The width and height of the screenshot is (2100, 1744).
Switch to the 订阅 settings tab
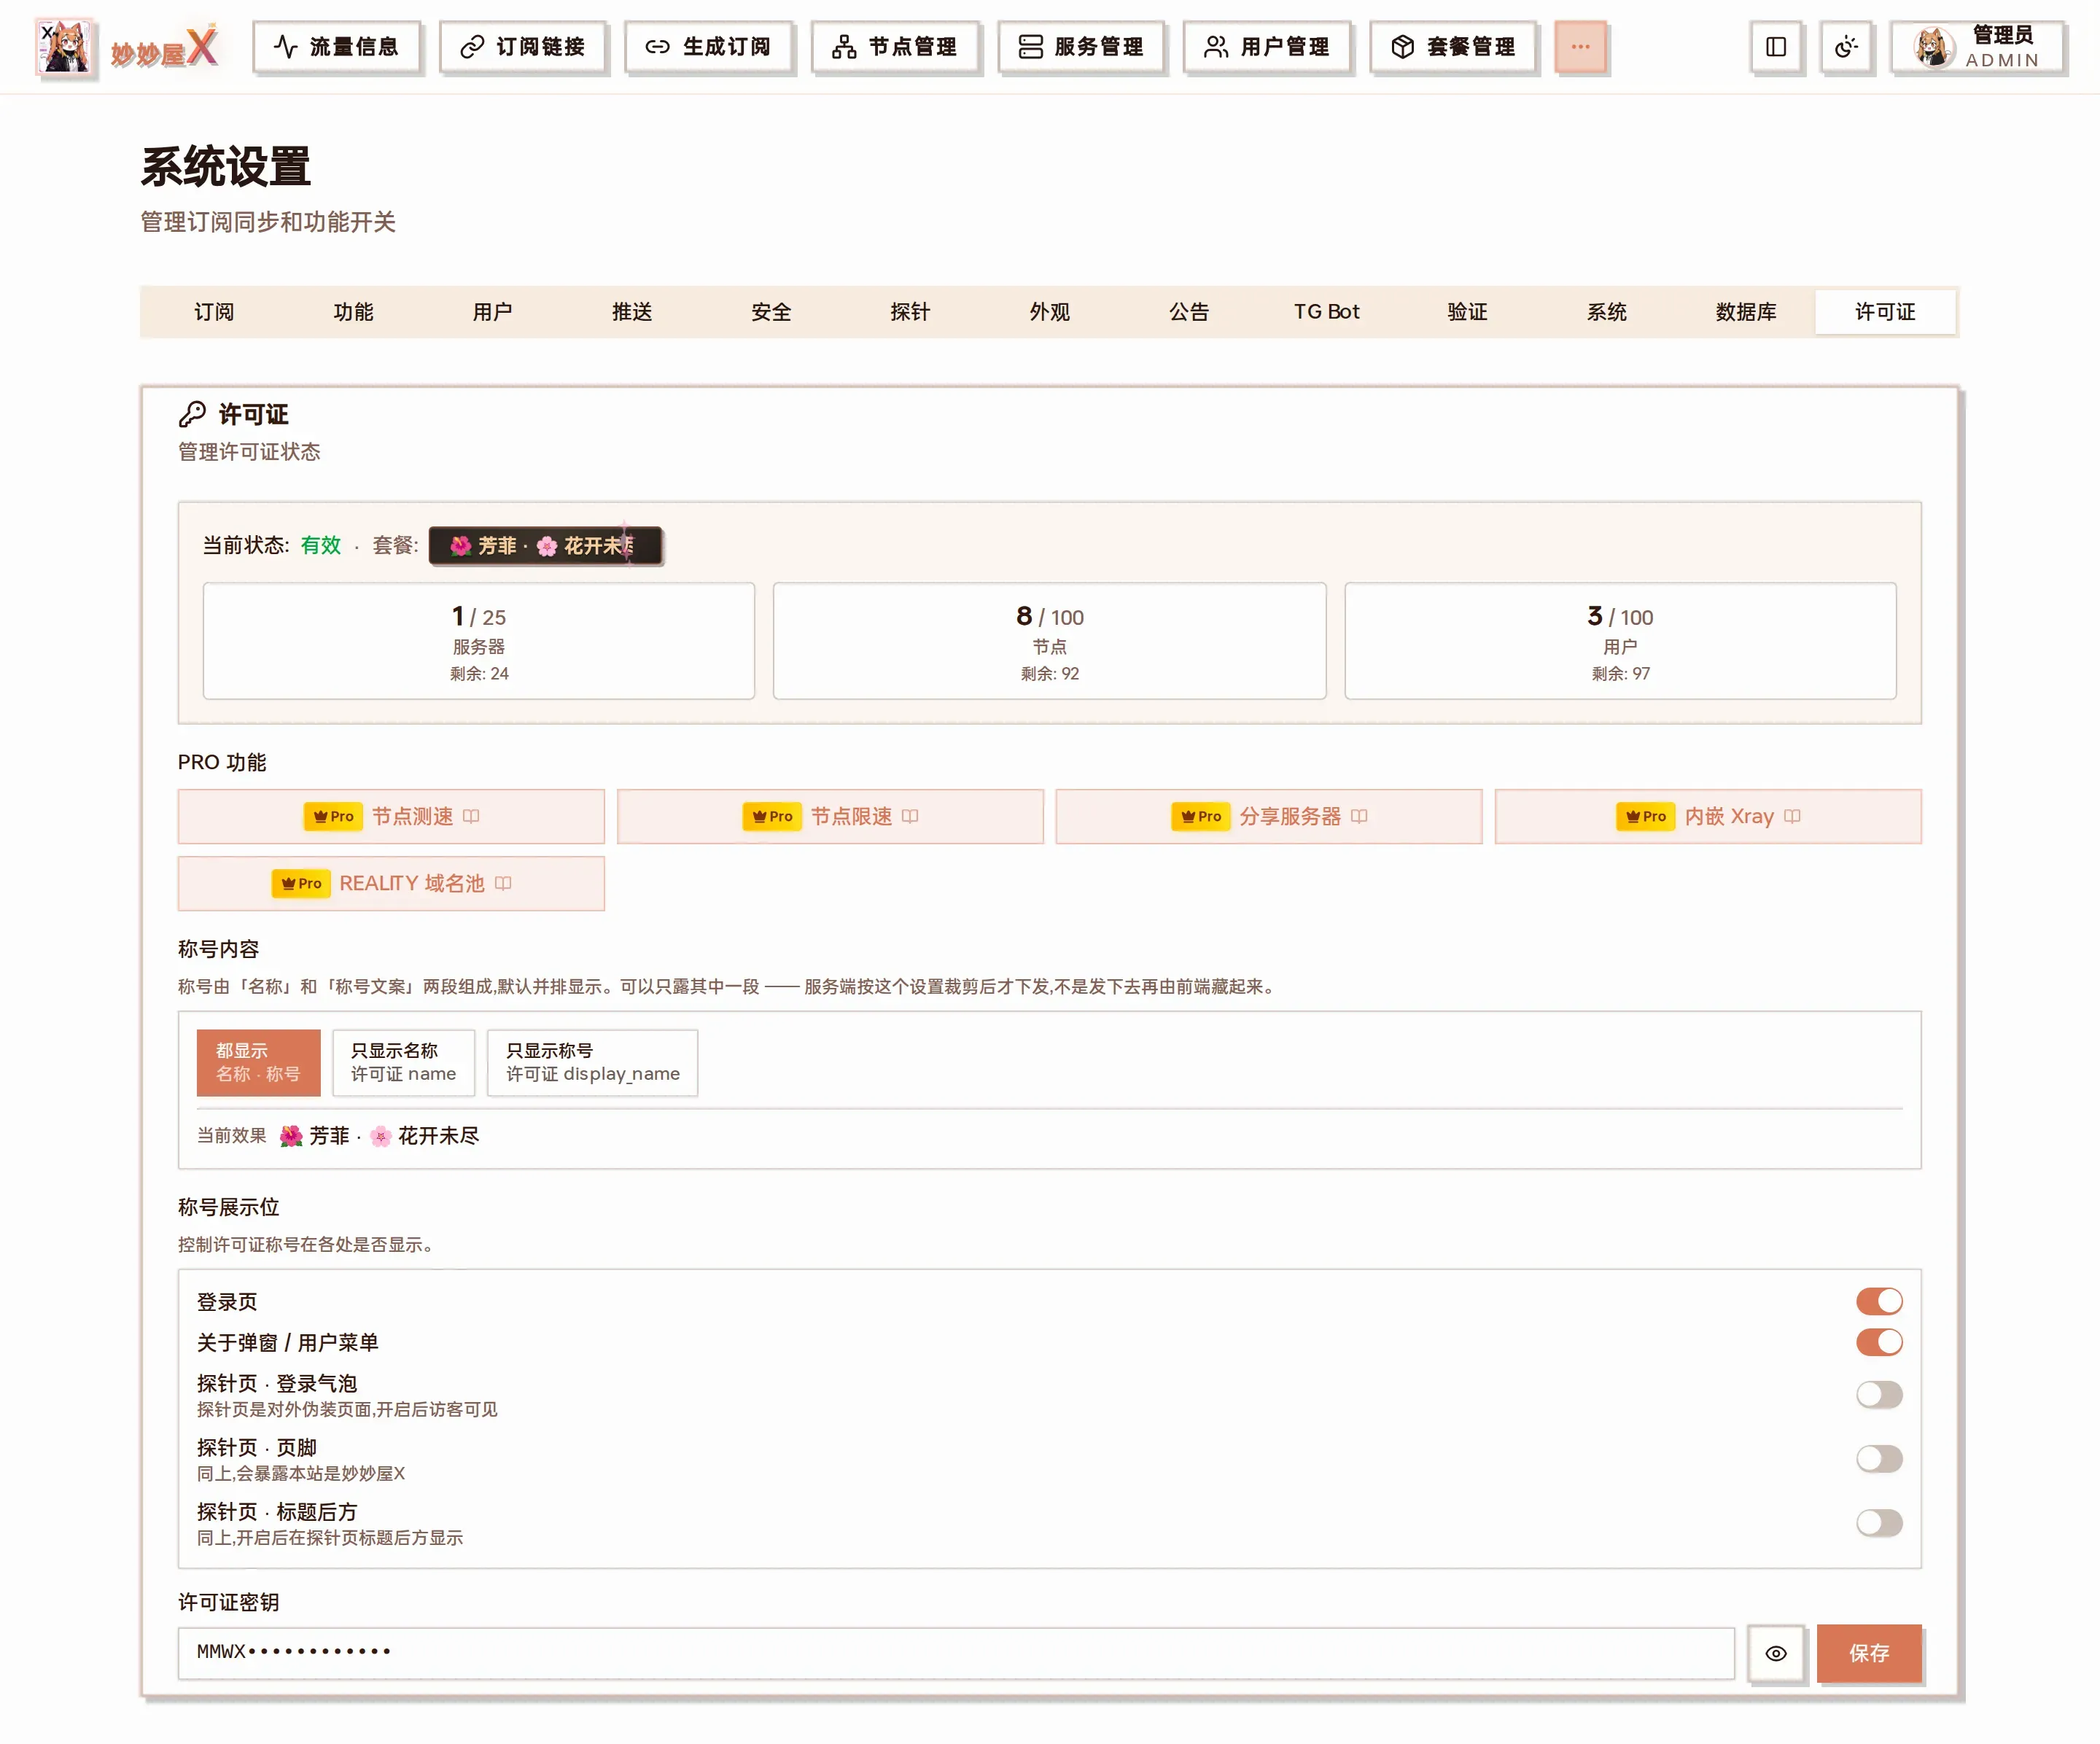tap(214, 312)
